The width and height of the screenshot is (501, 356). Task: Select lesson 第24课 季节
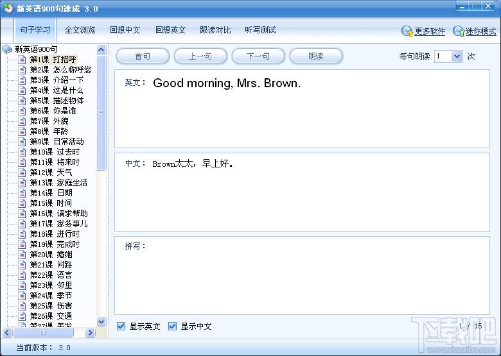coord(51,296)
